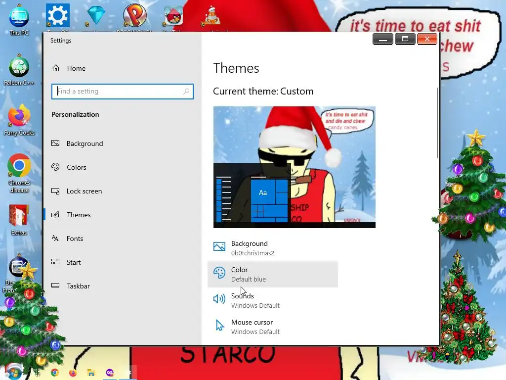Click the theme Color palette icon
The width and height of the screenshot is (506, 380).
click(219, 273)
